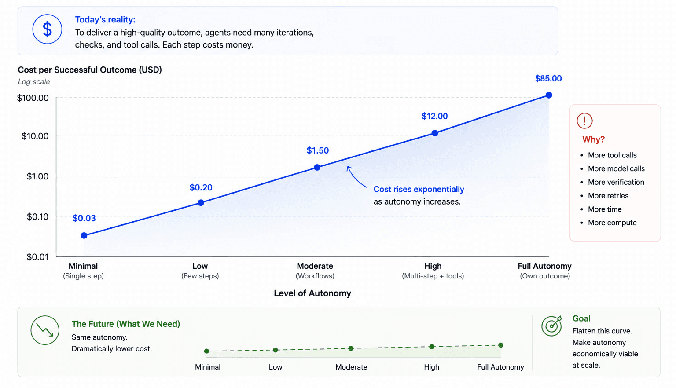Click the "$100.00" y-axis tick label

(x=33, y=98)
